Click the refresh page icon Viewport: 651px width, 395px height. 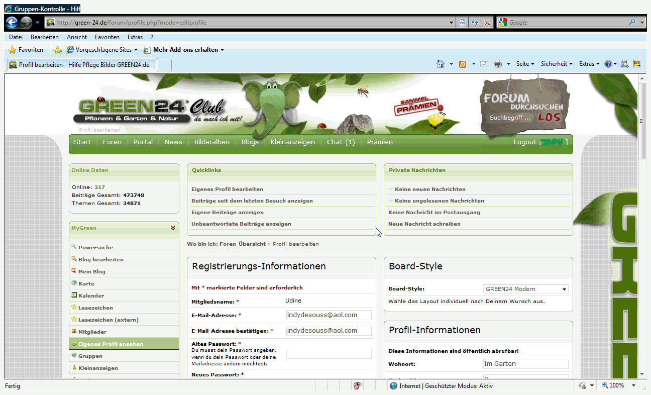pyautogui.click(x=475, y=23)
